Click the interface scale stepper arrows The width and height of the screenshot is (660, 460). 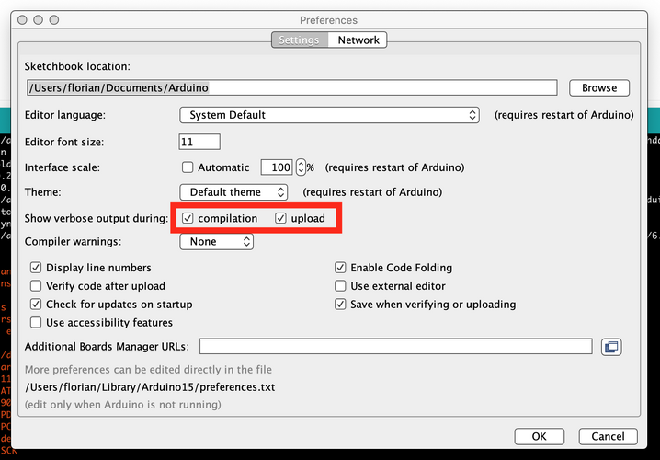[301, 167]
